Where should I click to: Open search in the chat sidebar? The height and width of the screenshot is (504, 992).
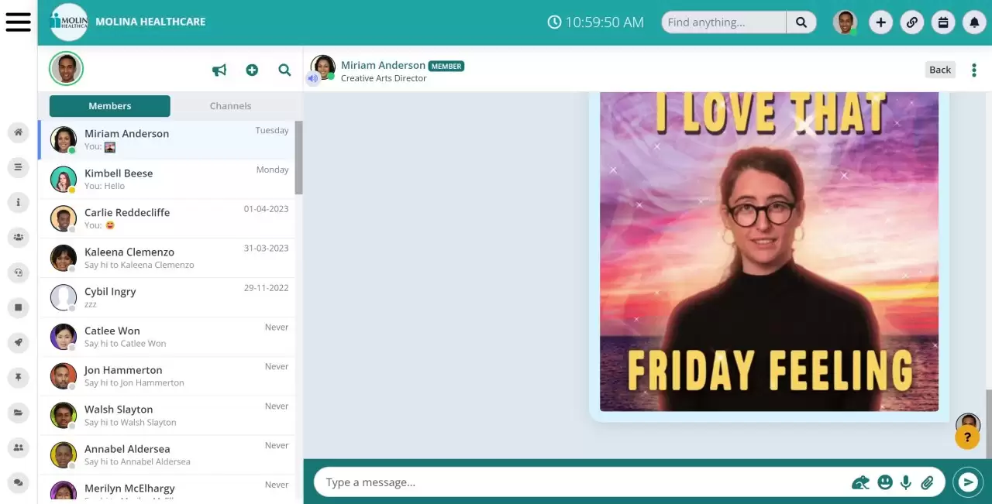(x=284, y=70)
